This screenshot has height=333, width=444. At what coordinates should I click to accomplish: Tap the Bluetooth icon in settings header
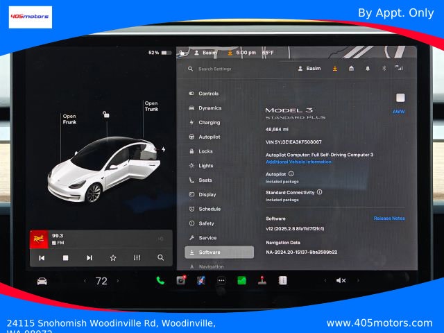[384, 68]
